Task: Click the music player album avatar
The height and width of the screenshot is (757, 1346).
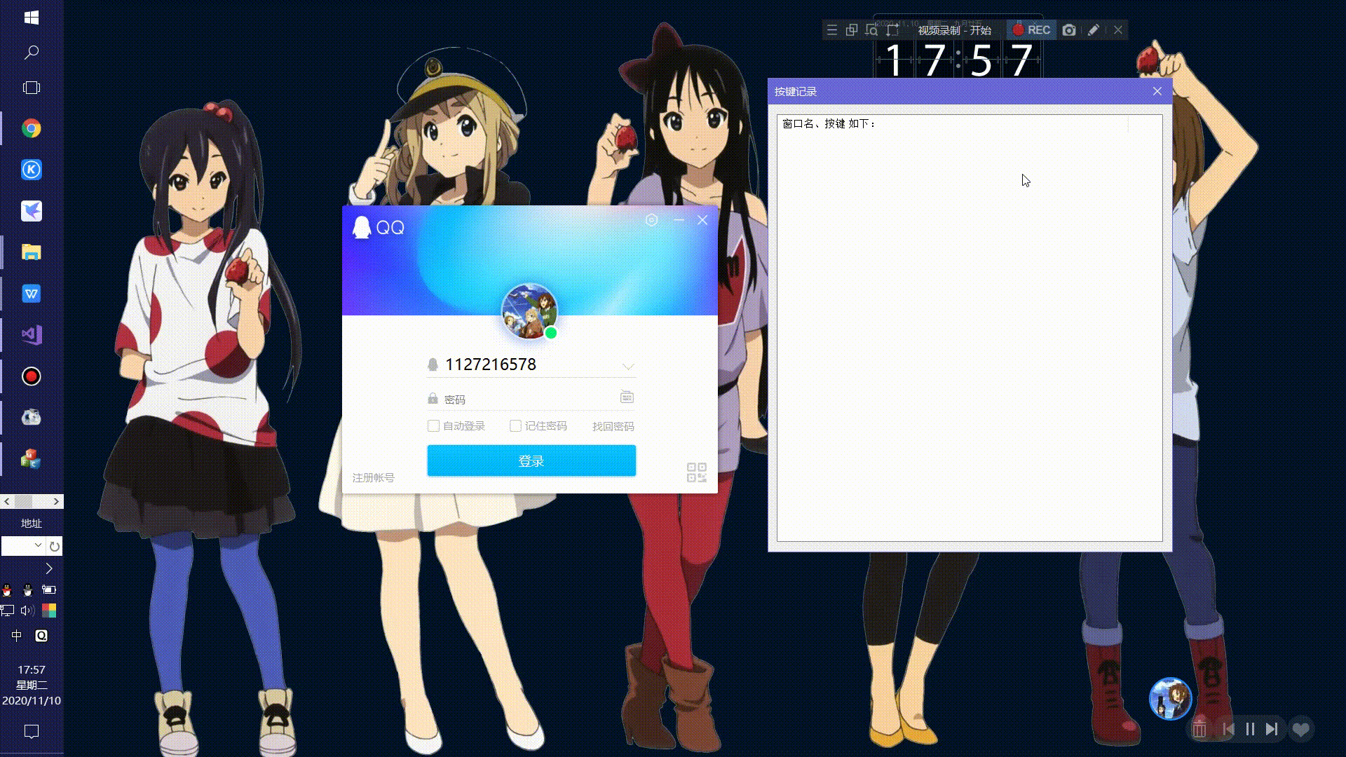Action: pyautogui.click(x=1170, y=698)
